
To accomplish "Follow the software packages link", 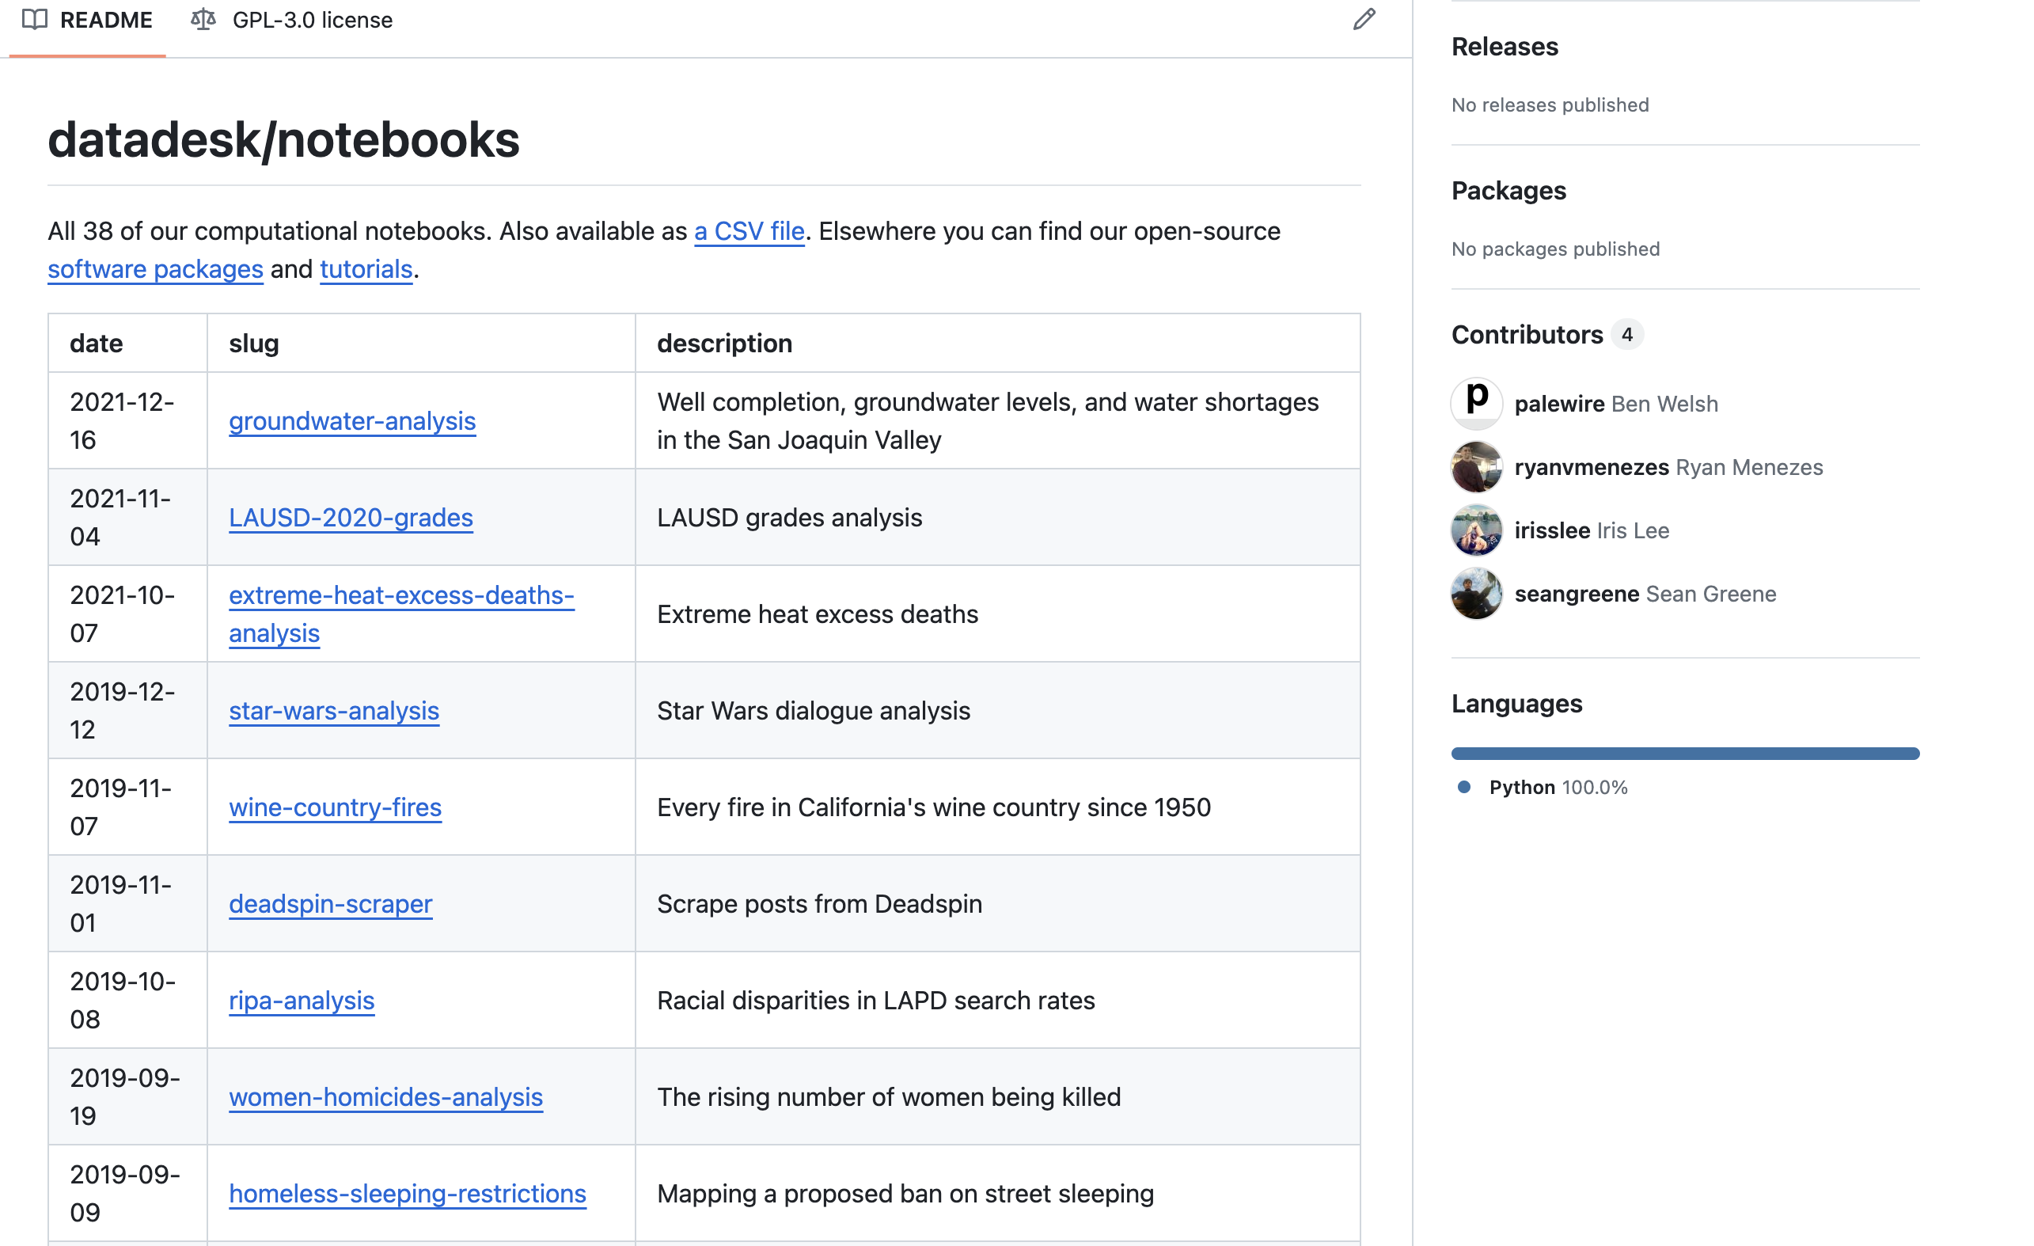I will tap(154, 269).
